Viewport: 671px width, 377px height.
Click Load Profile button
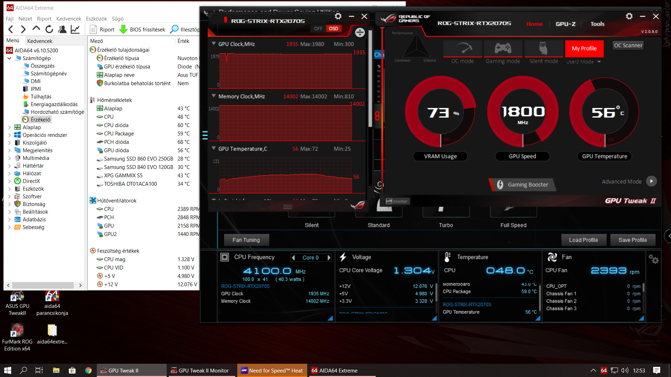(583, 240)
